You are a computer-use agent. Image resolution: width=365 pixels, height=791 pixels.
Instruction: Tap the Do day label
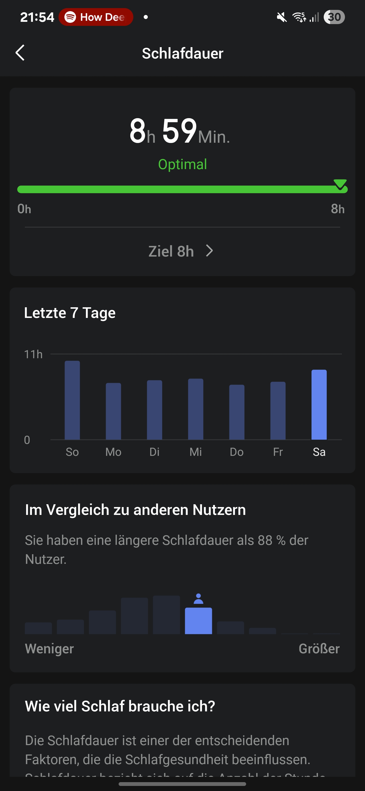[x=237, y=452]
